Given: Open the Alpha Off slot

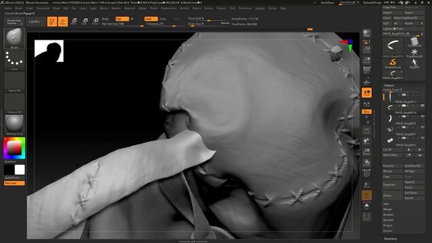Looking at the screenshot, I should 14,82.
